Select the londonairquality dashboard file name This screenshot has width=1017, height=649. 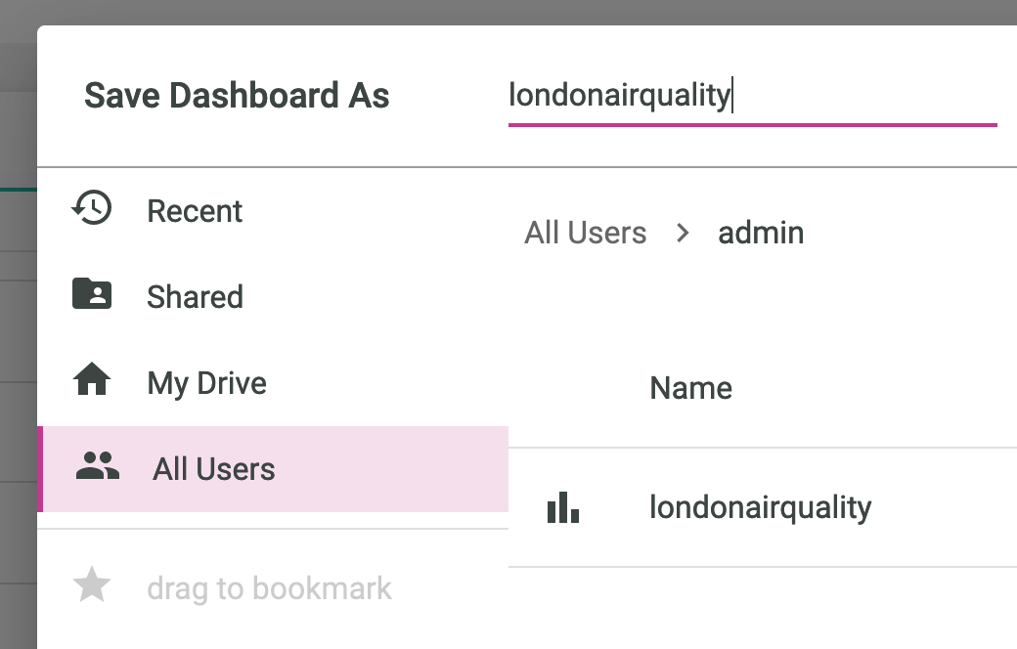(x=760, y=507)
